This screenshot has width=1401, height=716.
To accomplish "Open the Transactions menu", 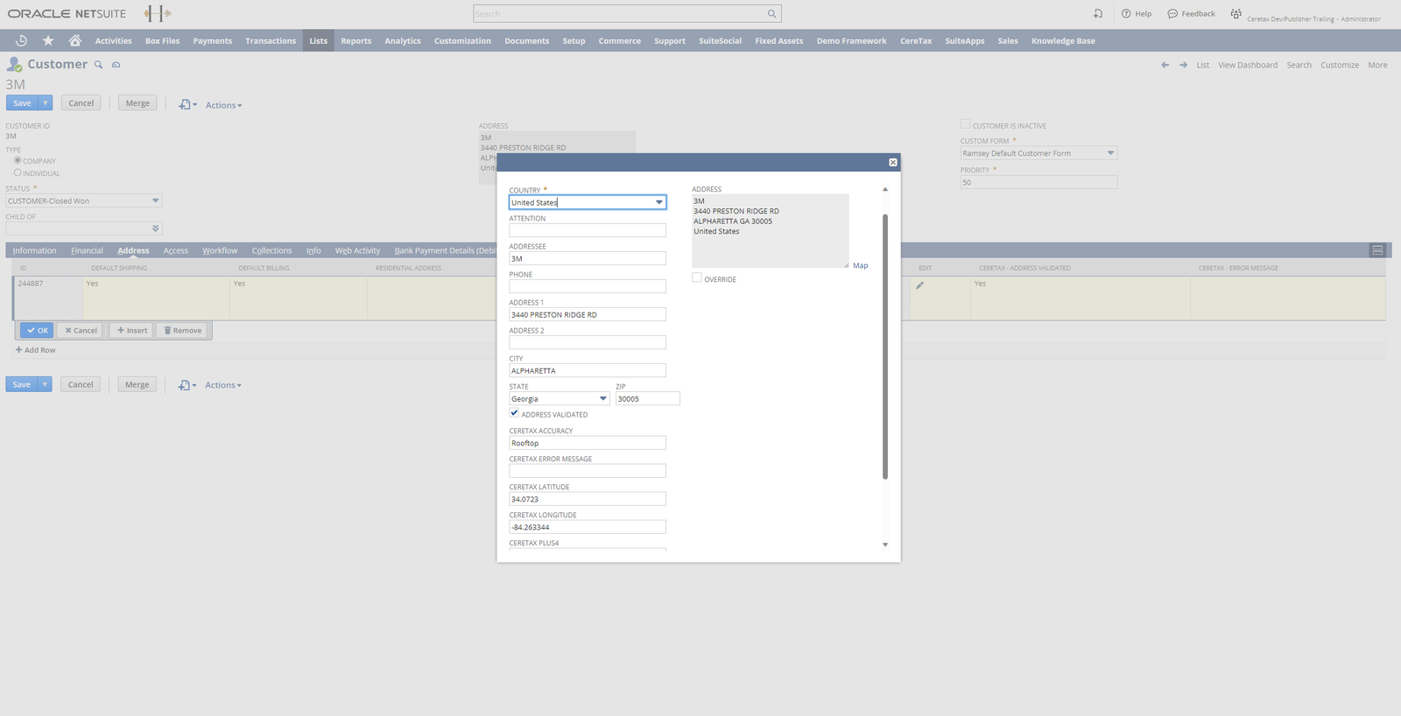I will click(x=271, y=40).
